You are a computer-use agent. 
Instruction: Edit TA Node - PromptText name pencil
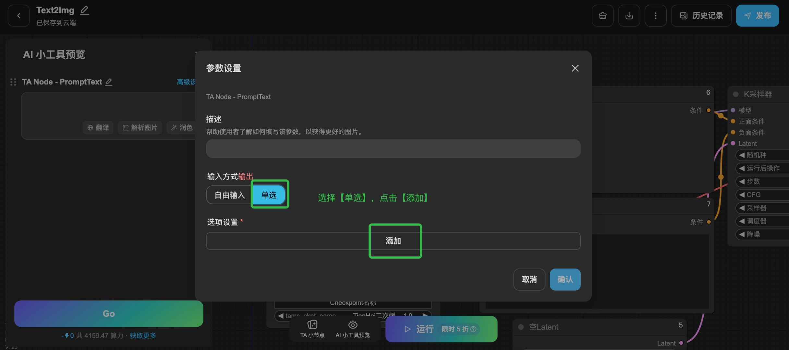coord(109,82)
